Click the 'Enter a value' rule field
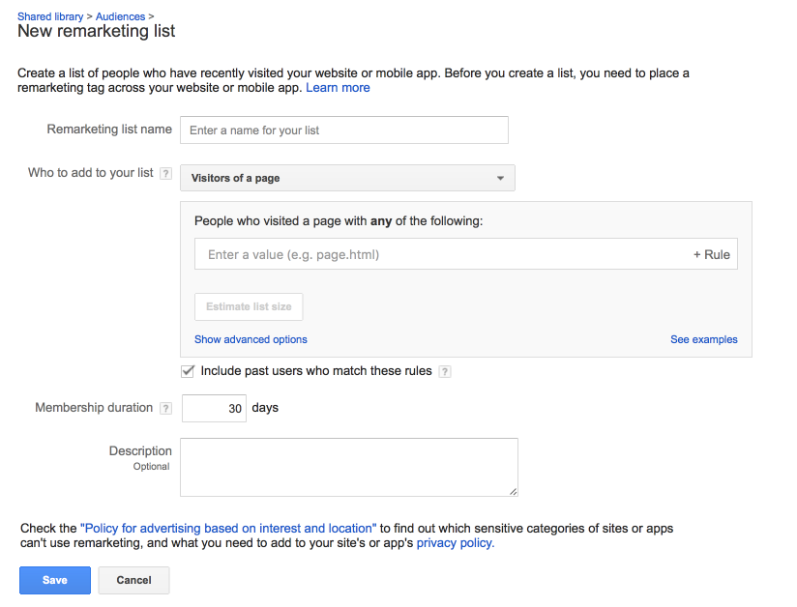Viewport: 797px width, 607px height. [x=440, y=254]
